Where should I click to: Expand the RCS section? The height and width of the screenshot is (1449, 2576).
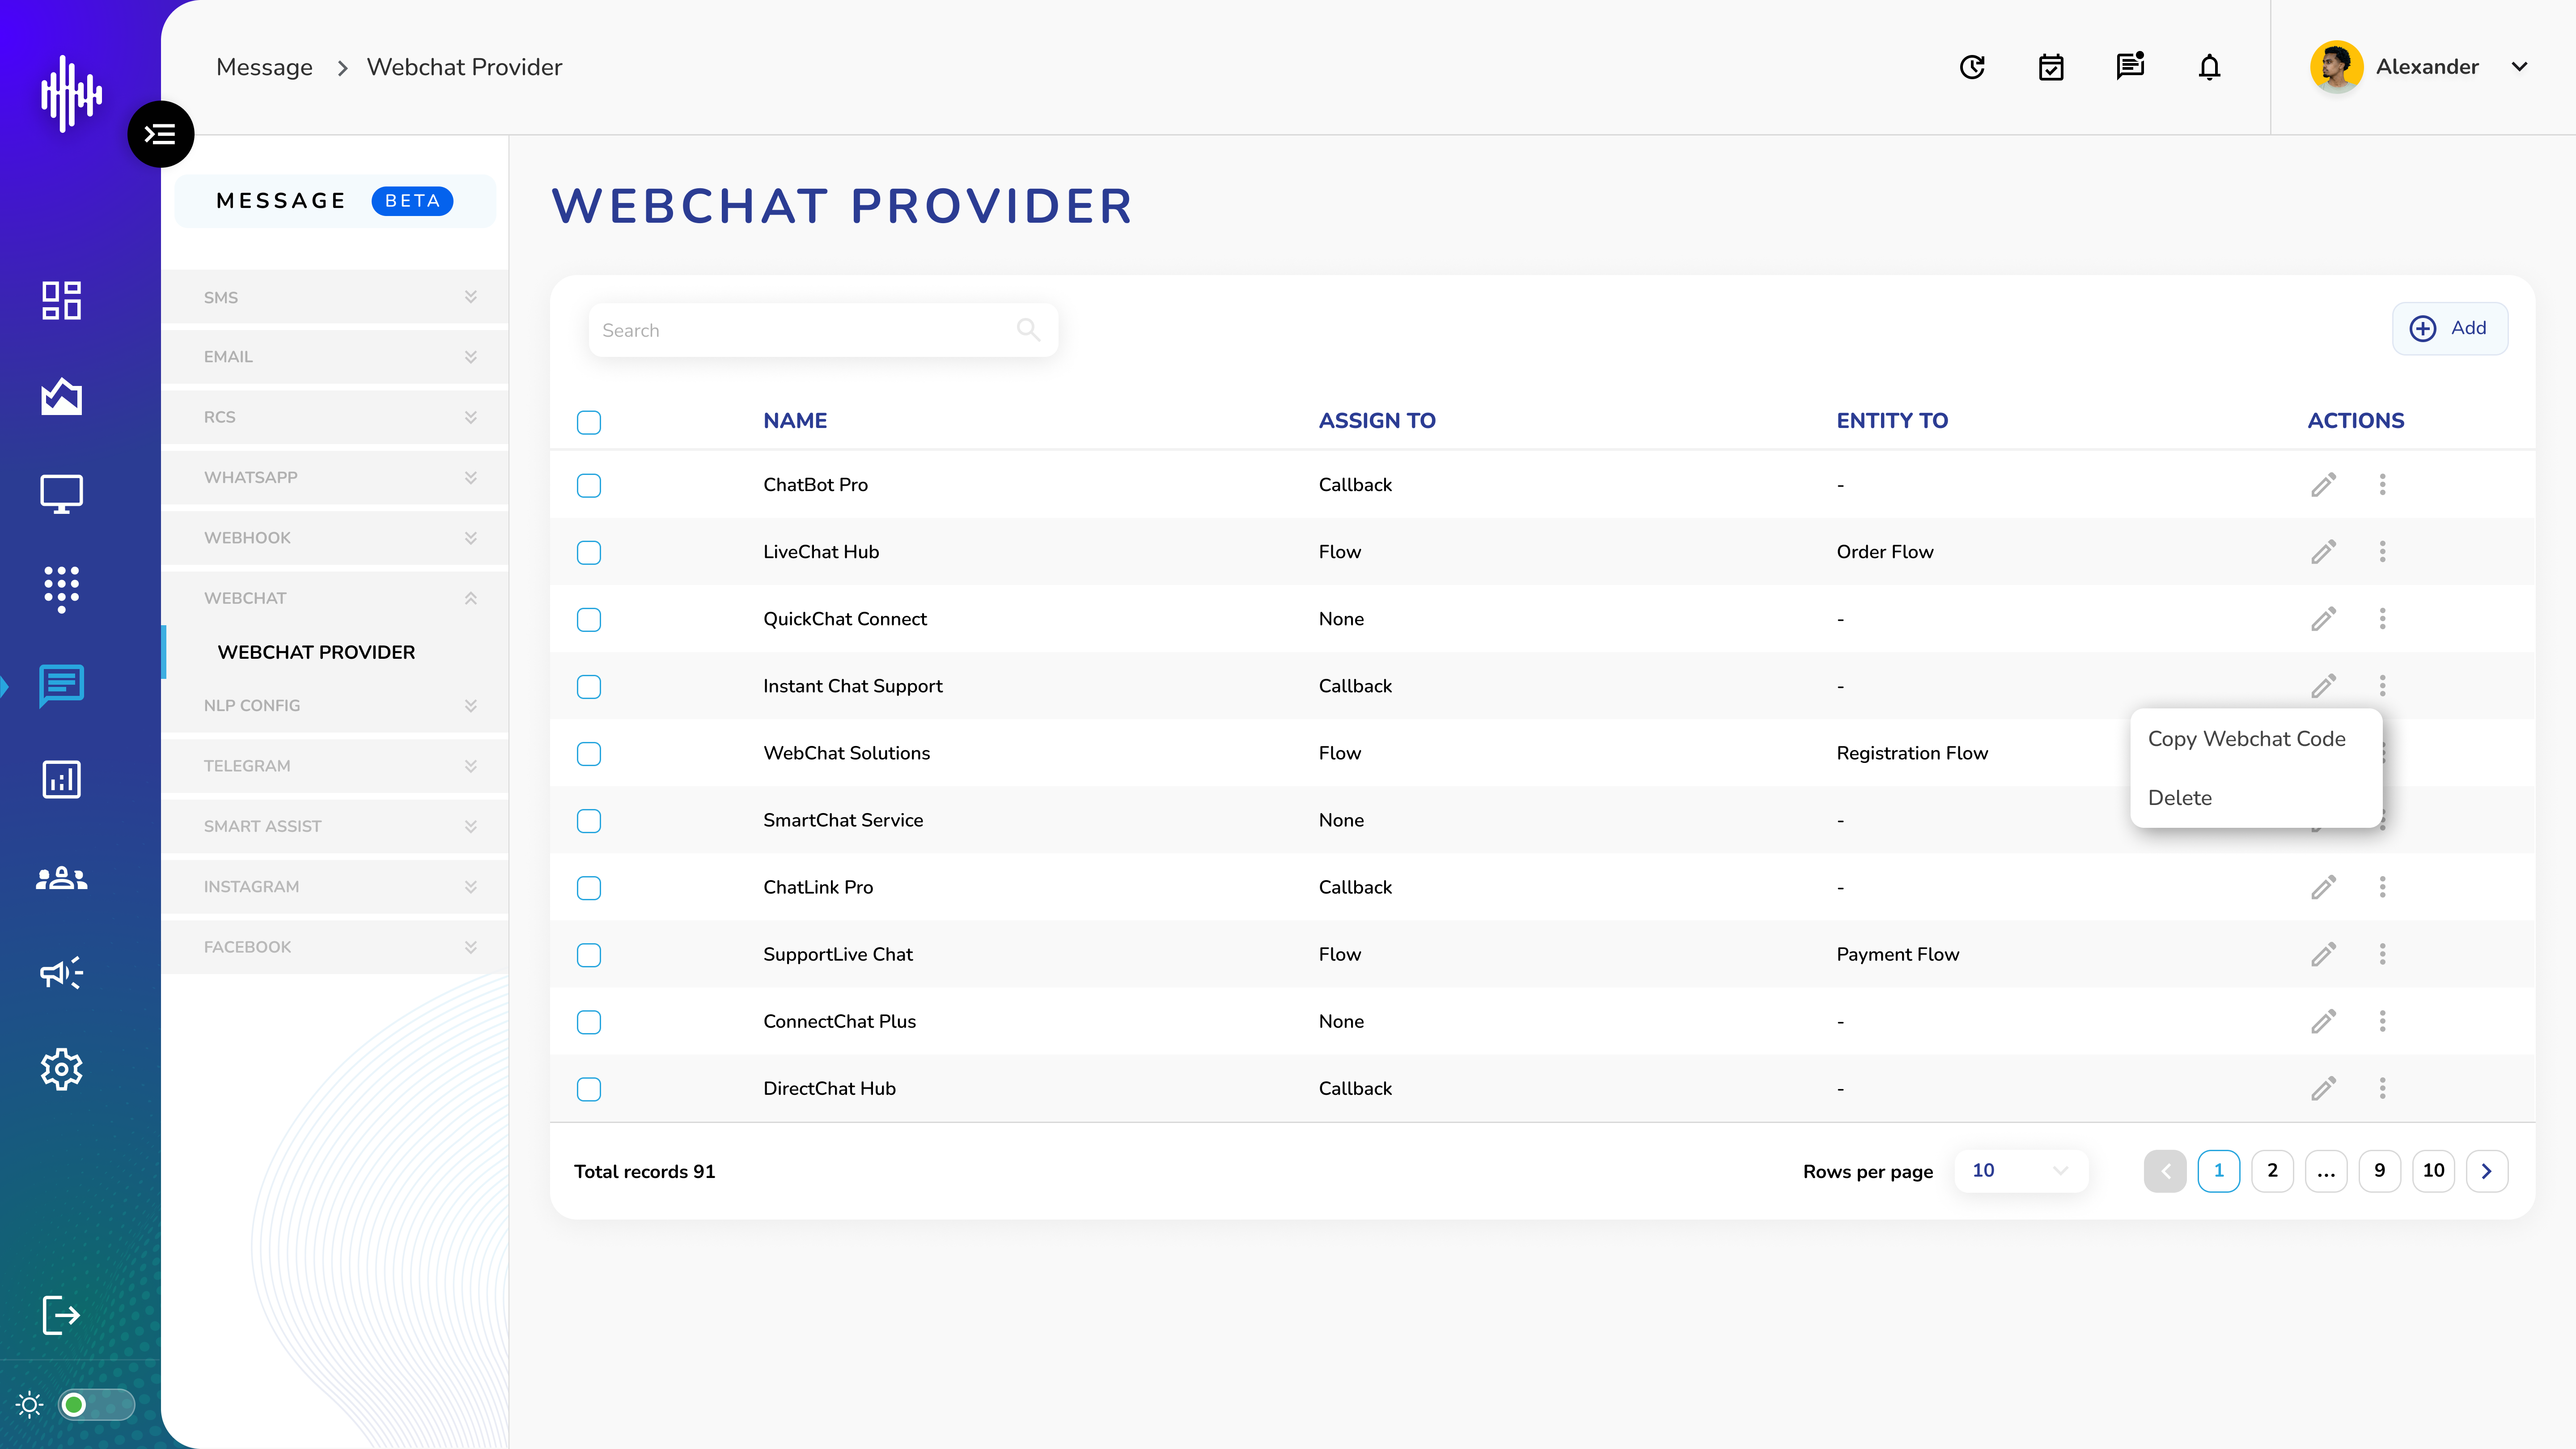[x=335, y=417]
